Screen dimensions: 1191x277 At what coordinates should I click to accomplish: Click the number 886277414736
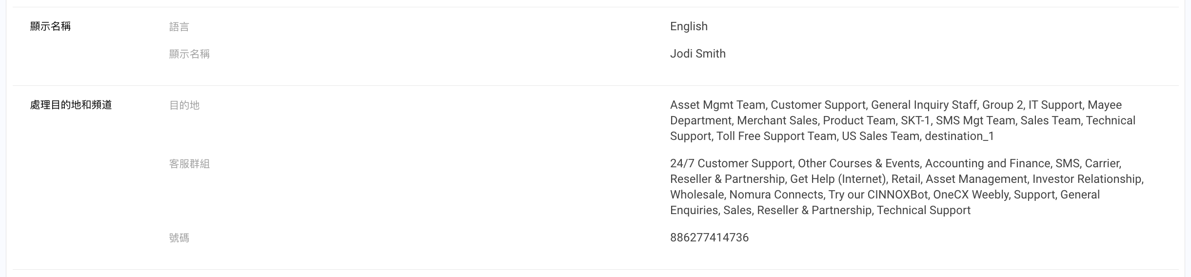point(709,237)
